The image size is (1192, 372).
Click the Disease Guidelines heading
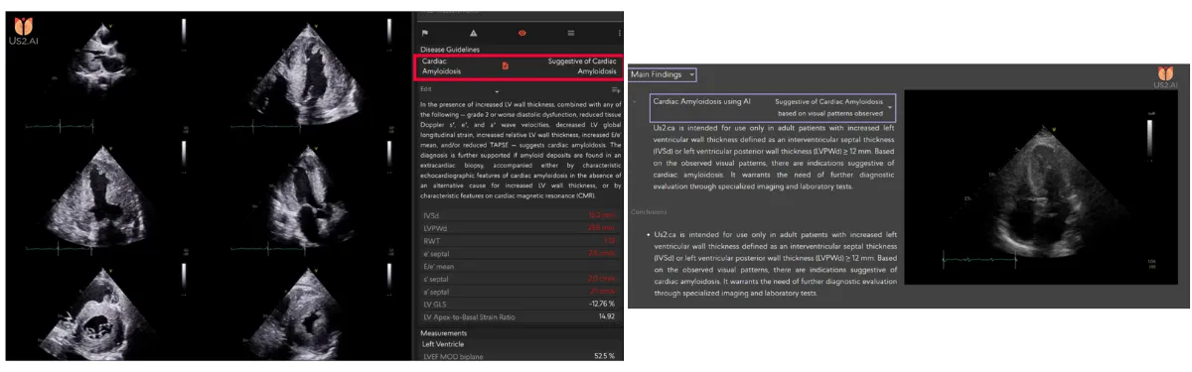pyautogui.click(x=450, y=49)
